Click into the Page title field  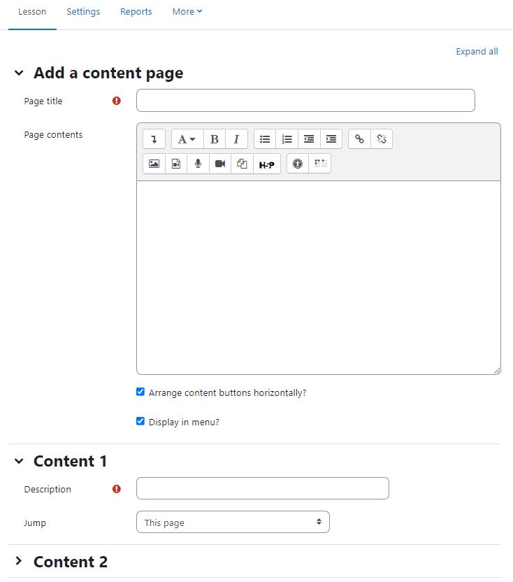305,100
